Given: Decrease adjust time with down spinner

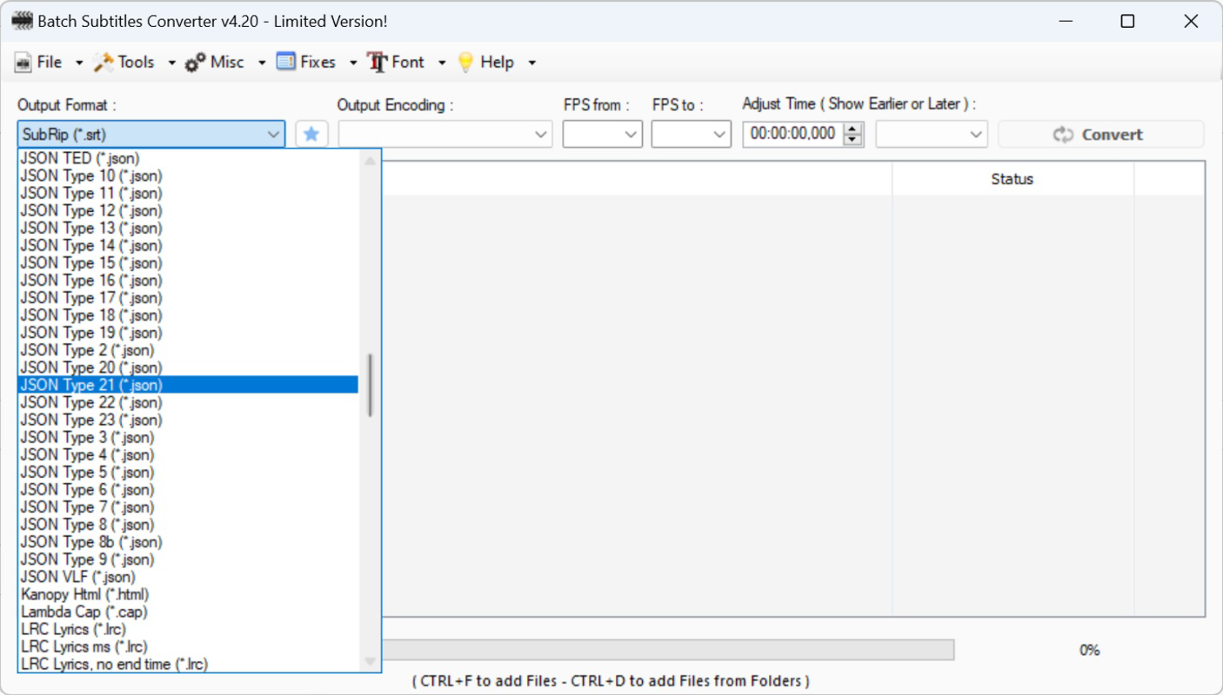Looking at the screenshot, I should pos(854,140).
